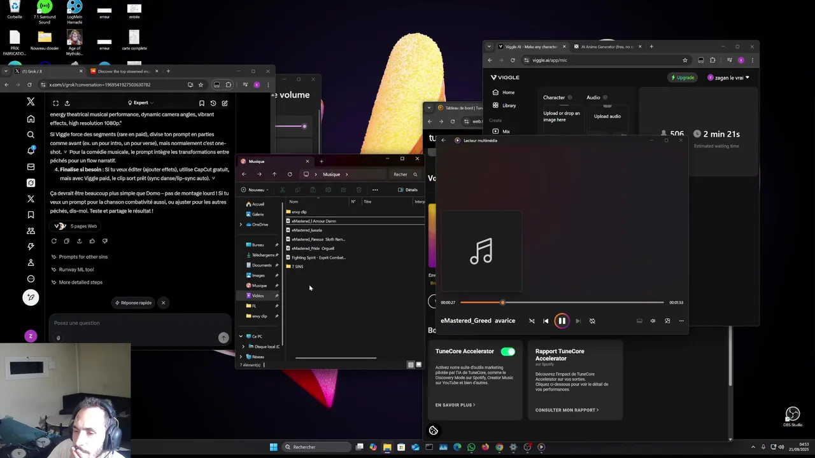The image size is (815, 458).
Task: Skip to previous track in media player
Action: coord(546,321)
